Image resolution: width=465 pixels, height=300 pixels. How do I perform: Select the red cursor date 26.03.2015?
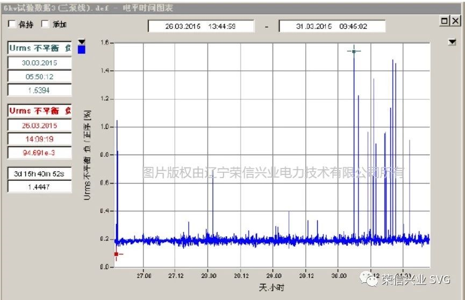point(39,126)
